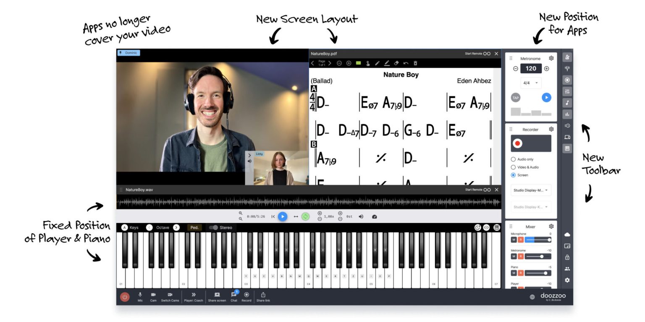Open the Chat panel
Screen dimensions: 645x322
point(234,296)
